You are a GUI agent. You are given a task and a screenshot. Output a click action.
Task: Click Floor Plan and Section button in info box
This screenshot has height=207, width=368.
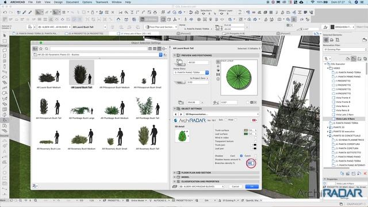161,27
